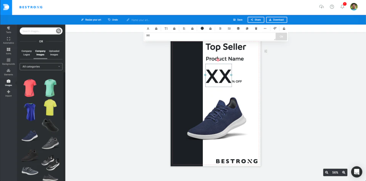The width and height of the screenshot is (366, 181).
Task: Click the position move arrows tool
Action: coord(275,29)
